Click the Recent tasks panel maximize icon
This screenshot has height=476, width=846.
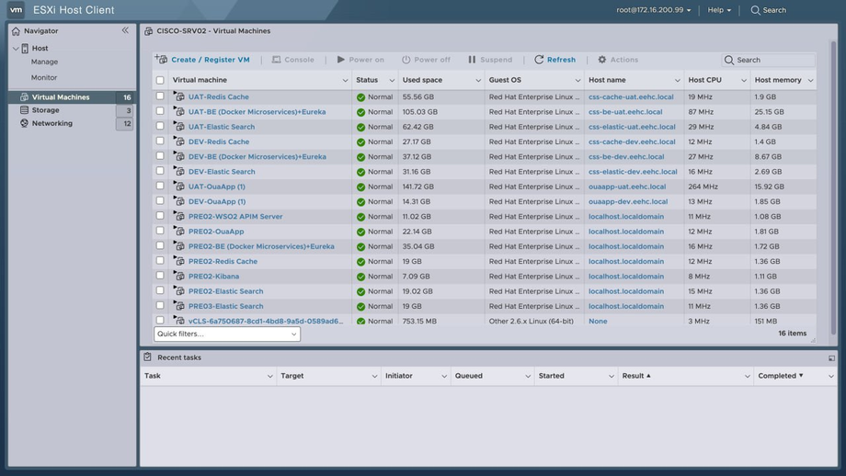point(831,357)
